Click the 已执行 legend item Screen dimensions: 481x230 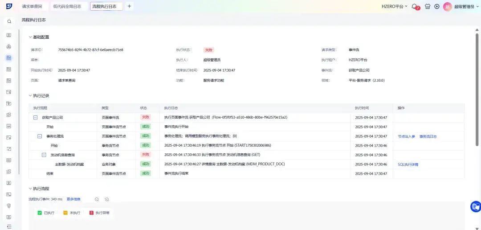tap(46, 213)
